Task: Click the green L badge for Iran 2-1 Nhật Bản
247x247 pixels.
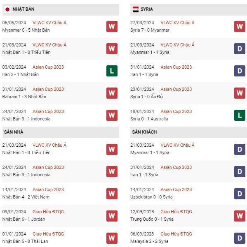Action: 112,71
